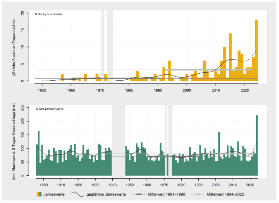Click '© GeoSphere Austria' in the top chart
The width and height of the screenshot is (279, 203).
pyautogui.click(x=48, y=14)
